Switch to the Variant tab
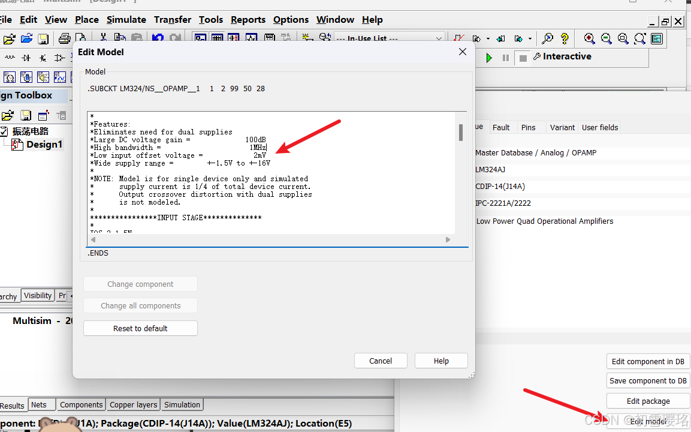Screen dimensions: 691x432 click(562, 128)
